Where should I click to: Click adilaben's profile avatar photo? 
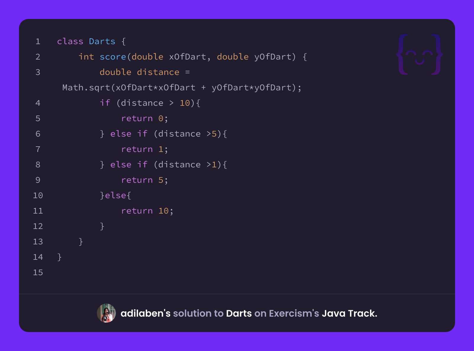pos(106,313)
